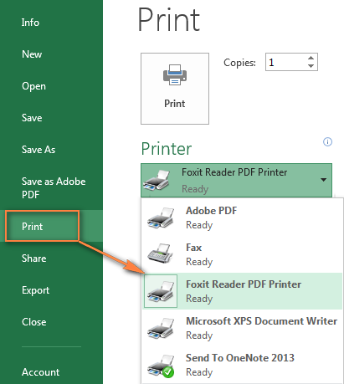
Task: Click the Fax machine icon
Action: [x=160, y=253]
